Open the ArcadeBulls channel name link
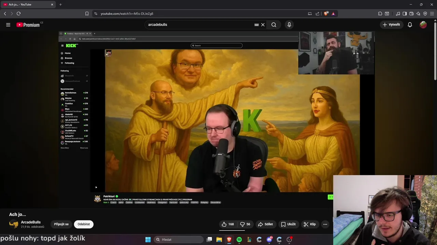The height and width of the screenshot is (245, 437). pyautogui.click(x=31, y=222)
